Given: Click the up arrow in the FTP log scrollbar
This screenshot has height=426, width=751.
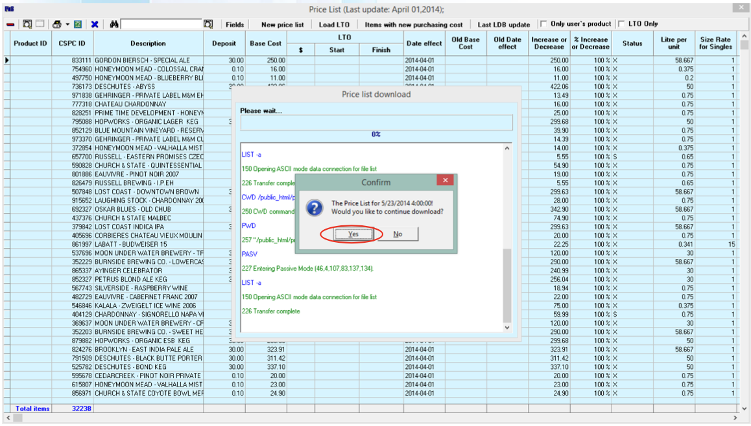Looking at the screenshot, I should tap(507, 148).
